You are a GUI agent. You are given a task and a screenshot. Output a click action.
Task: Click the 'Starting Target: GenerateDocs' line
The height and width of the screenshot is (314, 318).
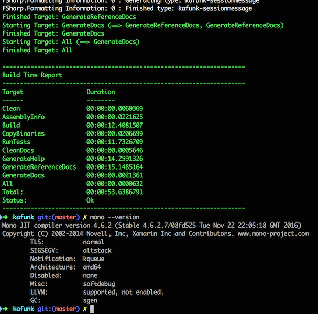point(143,25)
